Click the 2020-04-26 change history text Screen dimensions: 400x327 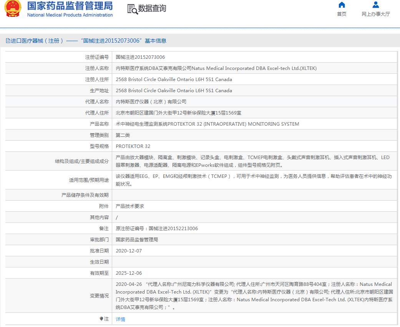(254, 295)
